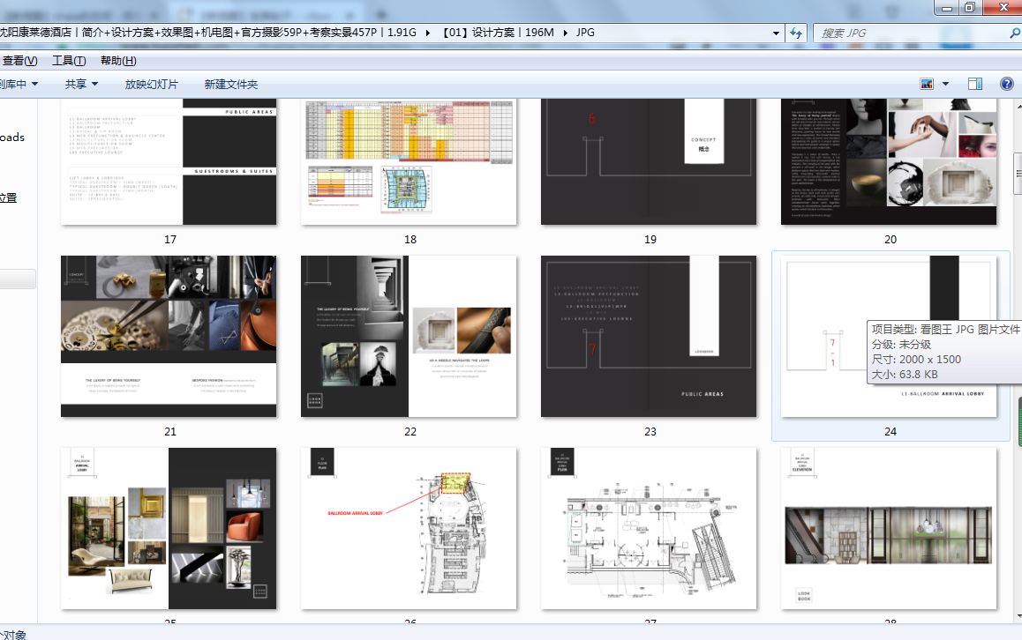The height and width of the screenshot is (640, 1022).
Task: Click the 搜索 JPG search field
Action: tap(911, 33)
